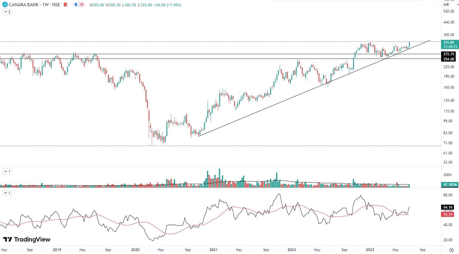Image resolution: width=459 pixels, height=254 pixels.
Task: Click the 64.16 RSI value label
Action: pyautogui.click(x=448, y=207)
